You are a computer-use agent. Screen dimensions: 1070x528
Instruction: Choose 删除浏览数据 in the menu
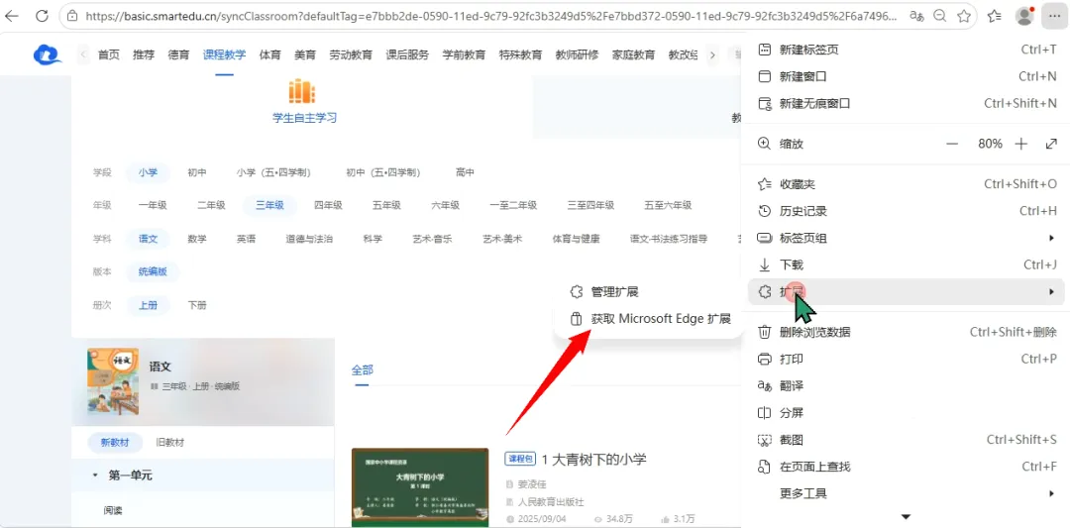[x=908, y=332]
